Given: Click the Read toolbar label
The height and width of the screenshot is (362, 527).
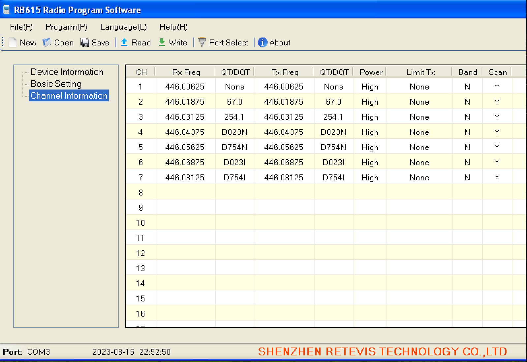Looking at the screenshot, I should pyautogui.click(x=141, y=43).
